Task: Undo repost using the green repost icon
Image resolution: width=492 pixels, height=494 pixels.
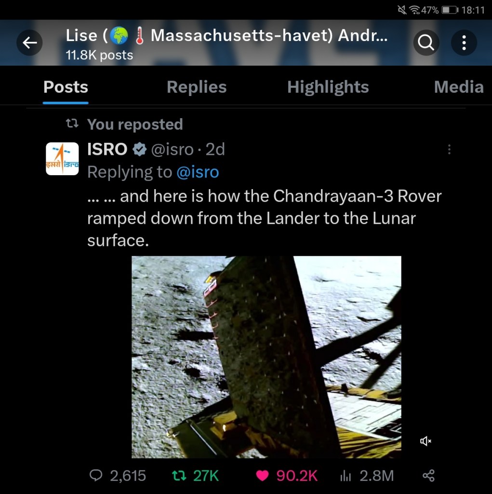Action: (x=179, y=475)
